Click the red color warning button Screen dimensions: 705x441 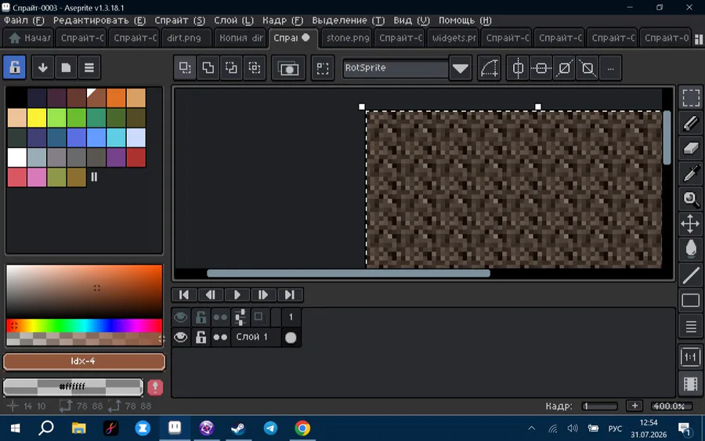point(155,387)
